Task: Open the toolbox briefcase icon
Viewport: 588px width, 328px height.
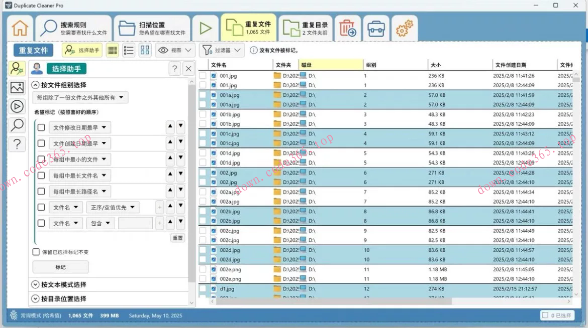Action: click(x=376, y=29)
